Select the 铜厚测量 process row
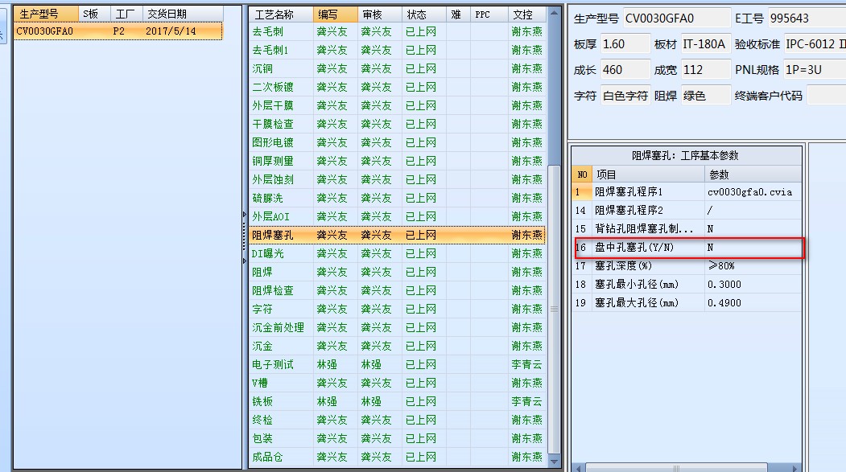This screenshot has height=472, width=846. tap(398, 161)
